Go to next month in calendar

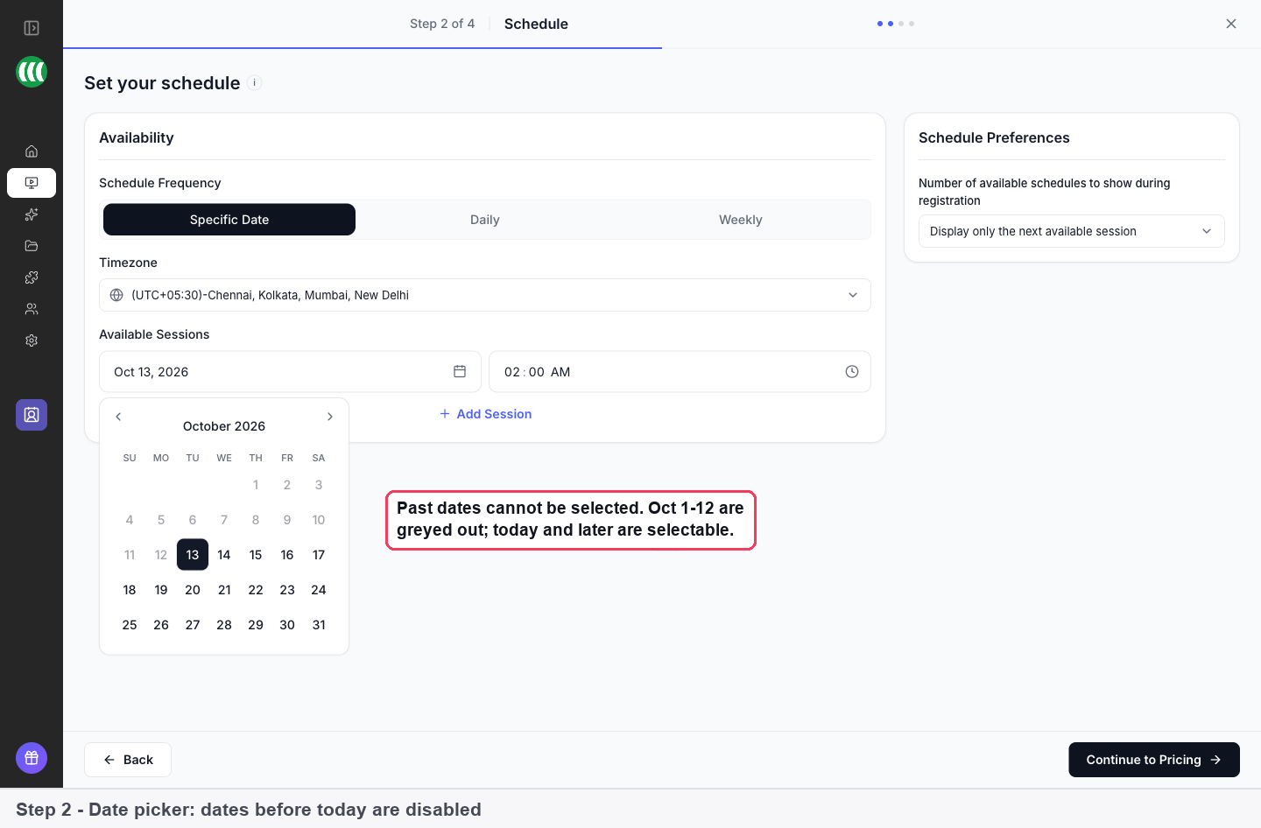pyautogui.click(x=330, y=417)
